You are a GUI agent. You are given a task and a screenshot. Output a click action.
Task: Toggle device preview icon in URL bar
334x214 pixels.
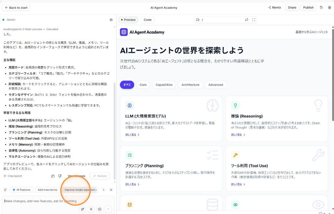click(198, 20)
